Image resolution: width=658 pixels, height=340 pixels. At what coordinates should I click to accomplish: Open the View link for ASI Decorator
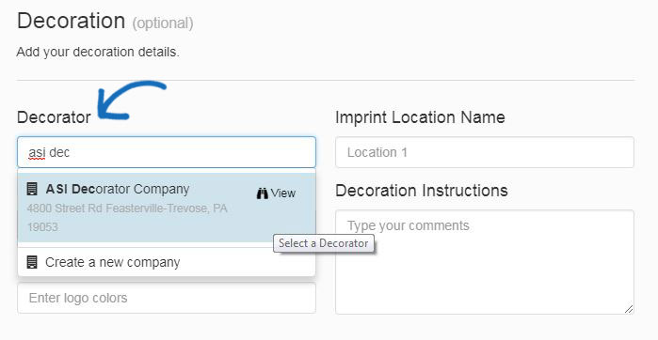(276, 193)
